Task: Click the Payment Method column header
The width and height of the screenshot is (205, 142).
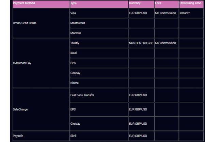Action: tap(41, 4)
